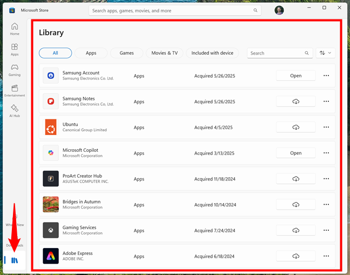350x275 pixels.
Task: Select the Library icon in sidebar
Action: point(15,260)
